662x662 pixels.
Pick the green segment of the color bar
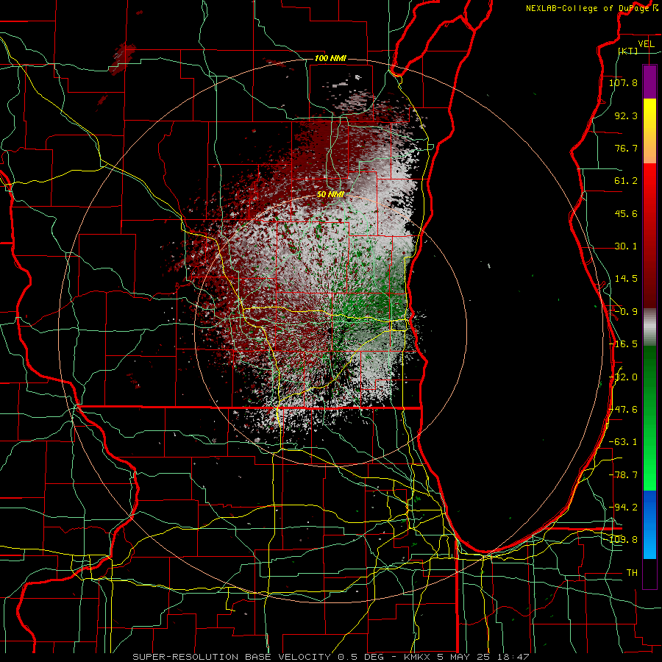point(649,418)
